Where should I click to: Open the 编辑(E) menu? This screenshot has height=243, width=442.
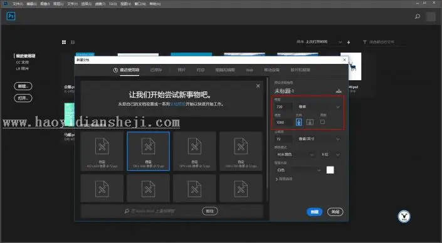pos(31,4)
